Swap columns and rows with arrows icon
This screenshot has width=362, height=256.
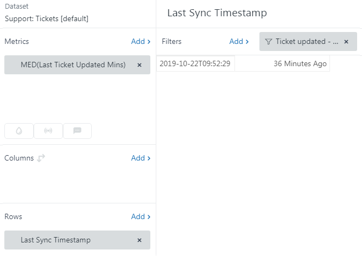[41, 158]
